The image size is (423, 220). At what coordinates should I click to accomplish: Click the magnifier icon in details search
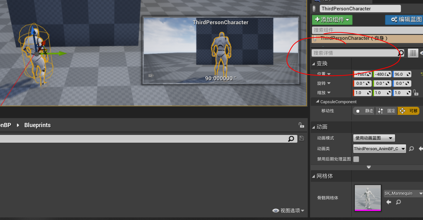point(401,53)
